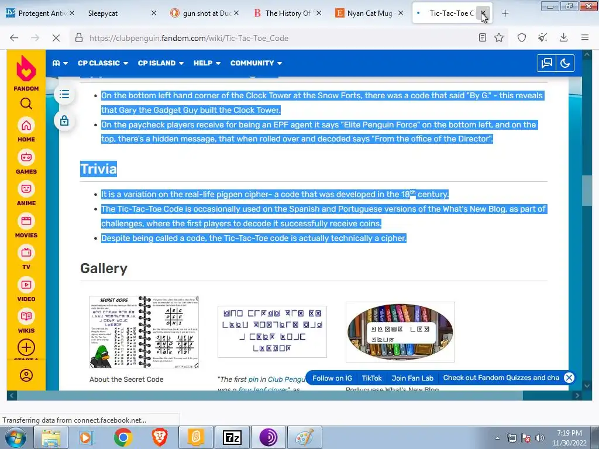Switch to the gun shot at Duc tab
The image size is (599, 449).
[205, 13]
